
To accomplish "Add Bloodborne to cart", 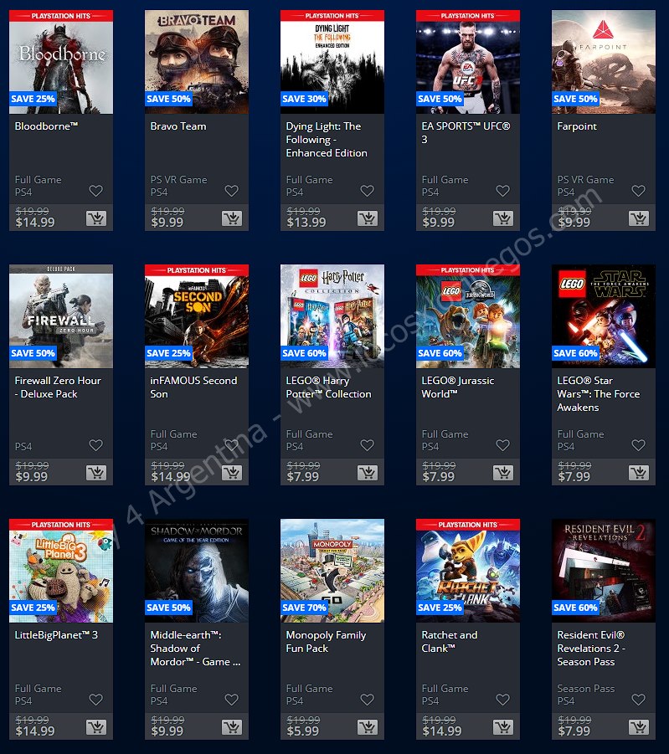I will (x=96, y=218).
